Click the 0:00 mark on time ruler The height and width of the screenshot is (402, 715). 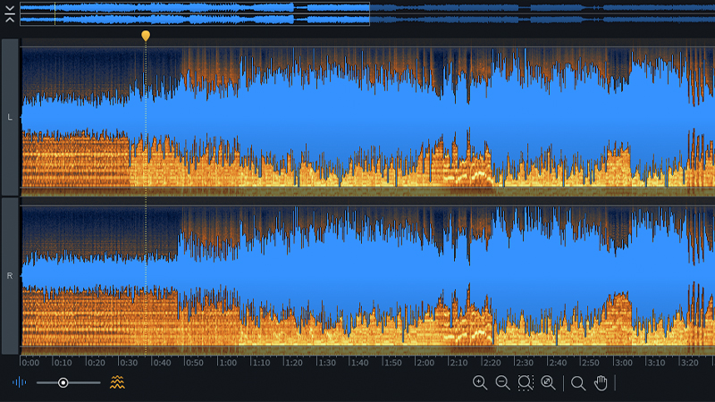[30, 363]
